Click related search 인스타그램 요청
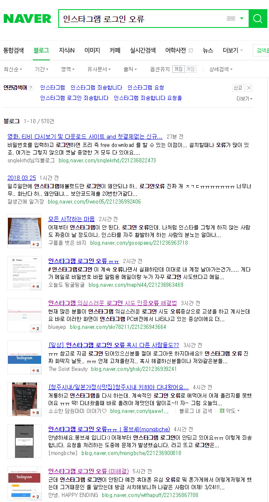Screen dimensions: 269x502 coord(146,87)
